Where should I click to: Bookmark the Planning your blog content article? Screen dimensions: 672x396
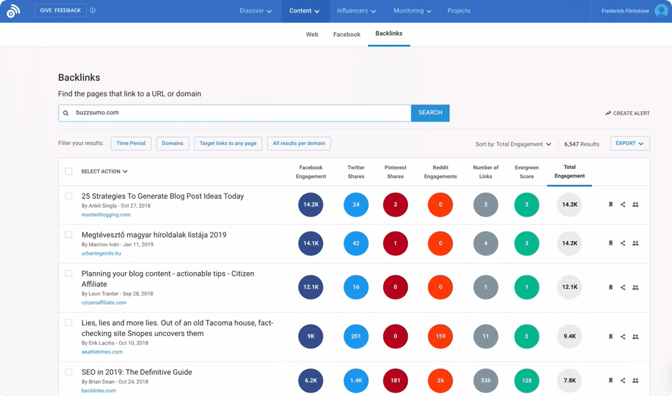coord(610,287)
